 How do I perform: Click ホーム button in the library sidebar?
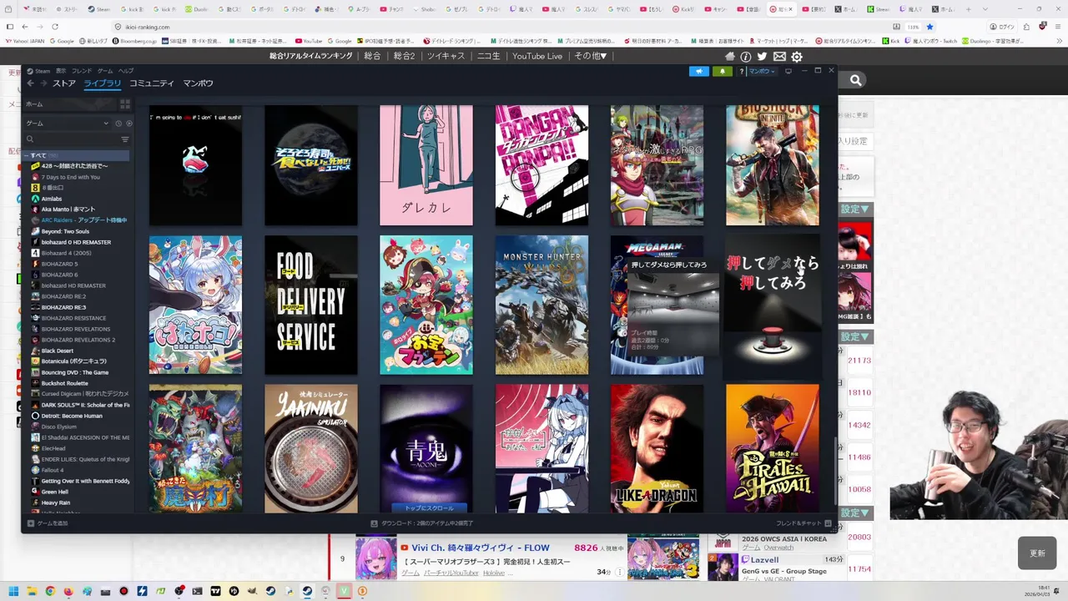pyautogui.click(x=71, y=104)
